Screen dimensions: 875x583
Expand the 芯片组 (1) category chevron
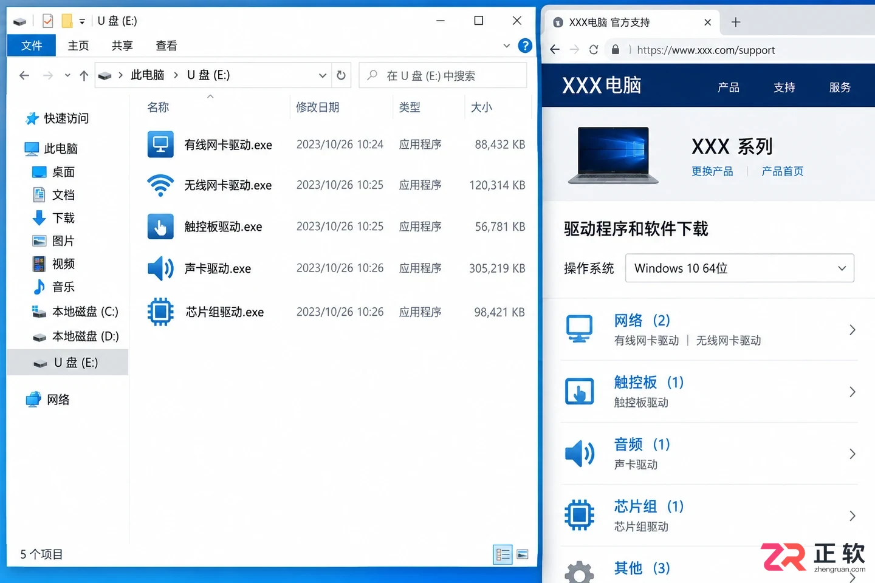852,516
